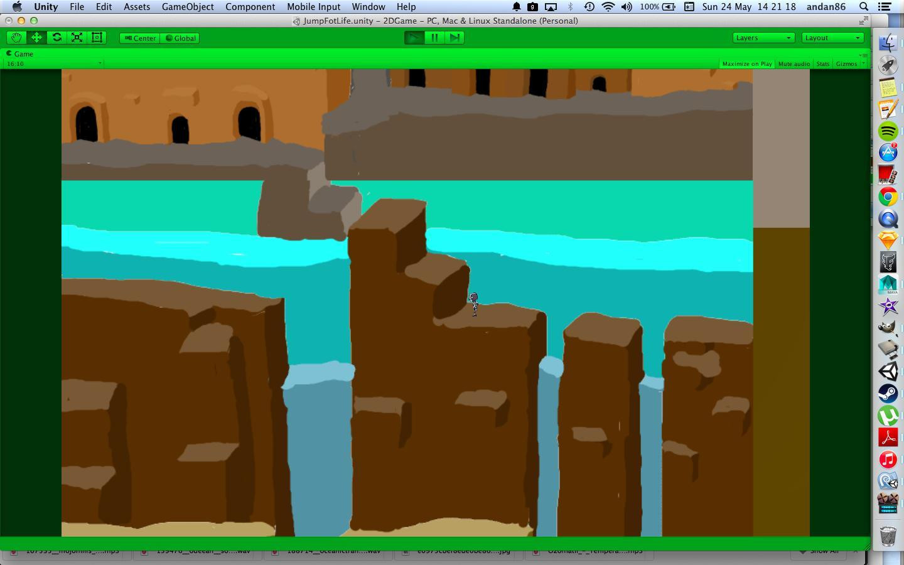Open QuickTime Player from the Dock

tap(888, 219)
